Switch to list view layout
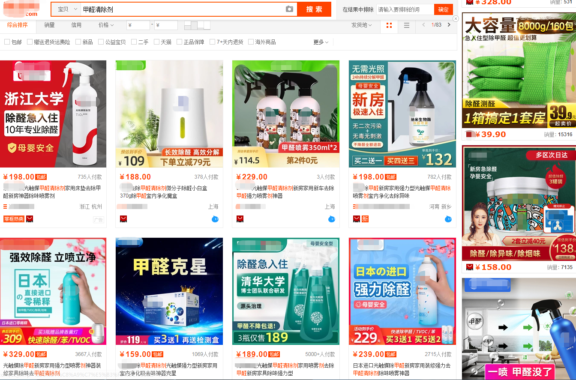Image resolution: width=576 pixels, height=380 pixels. click(407, 25)
